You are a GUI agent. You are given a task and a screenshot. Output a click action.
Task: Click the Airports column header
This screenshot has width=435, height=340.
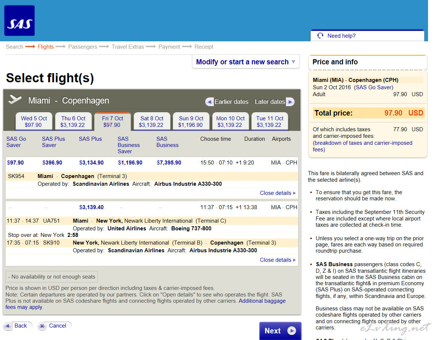click(281, 139)
